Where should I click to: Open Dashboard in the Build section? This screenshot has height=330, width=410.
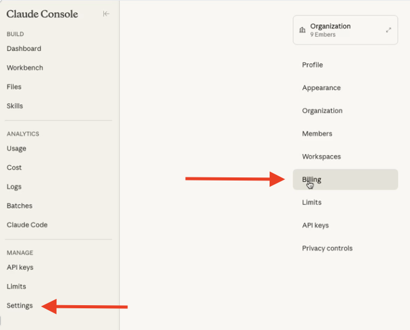[x=24, y=48]
